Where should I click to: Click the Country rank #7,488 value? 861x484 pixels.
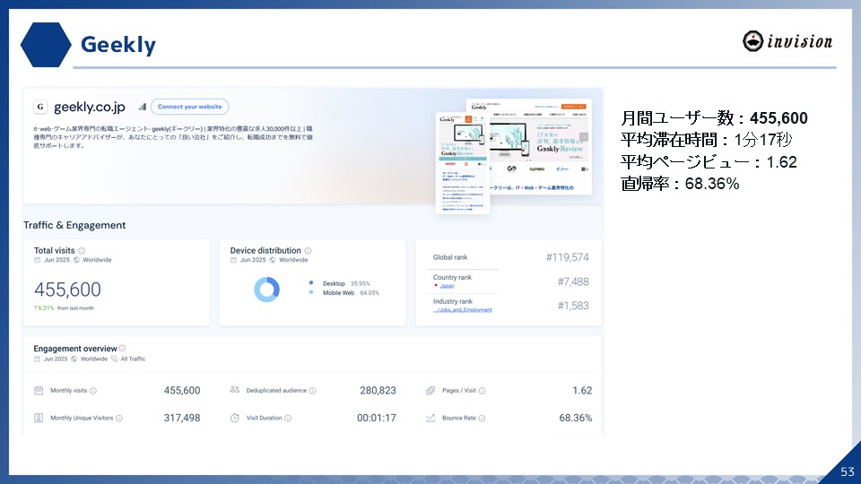(x=573, y=281)
